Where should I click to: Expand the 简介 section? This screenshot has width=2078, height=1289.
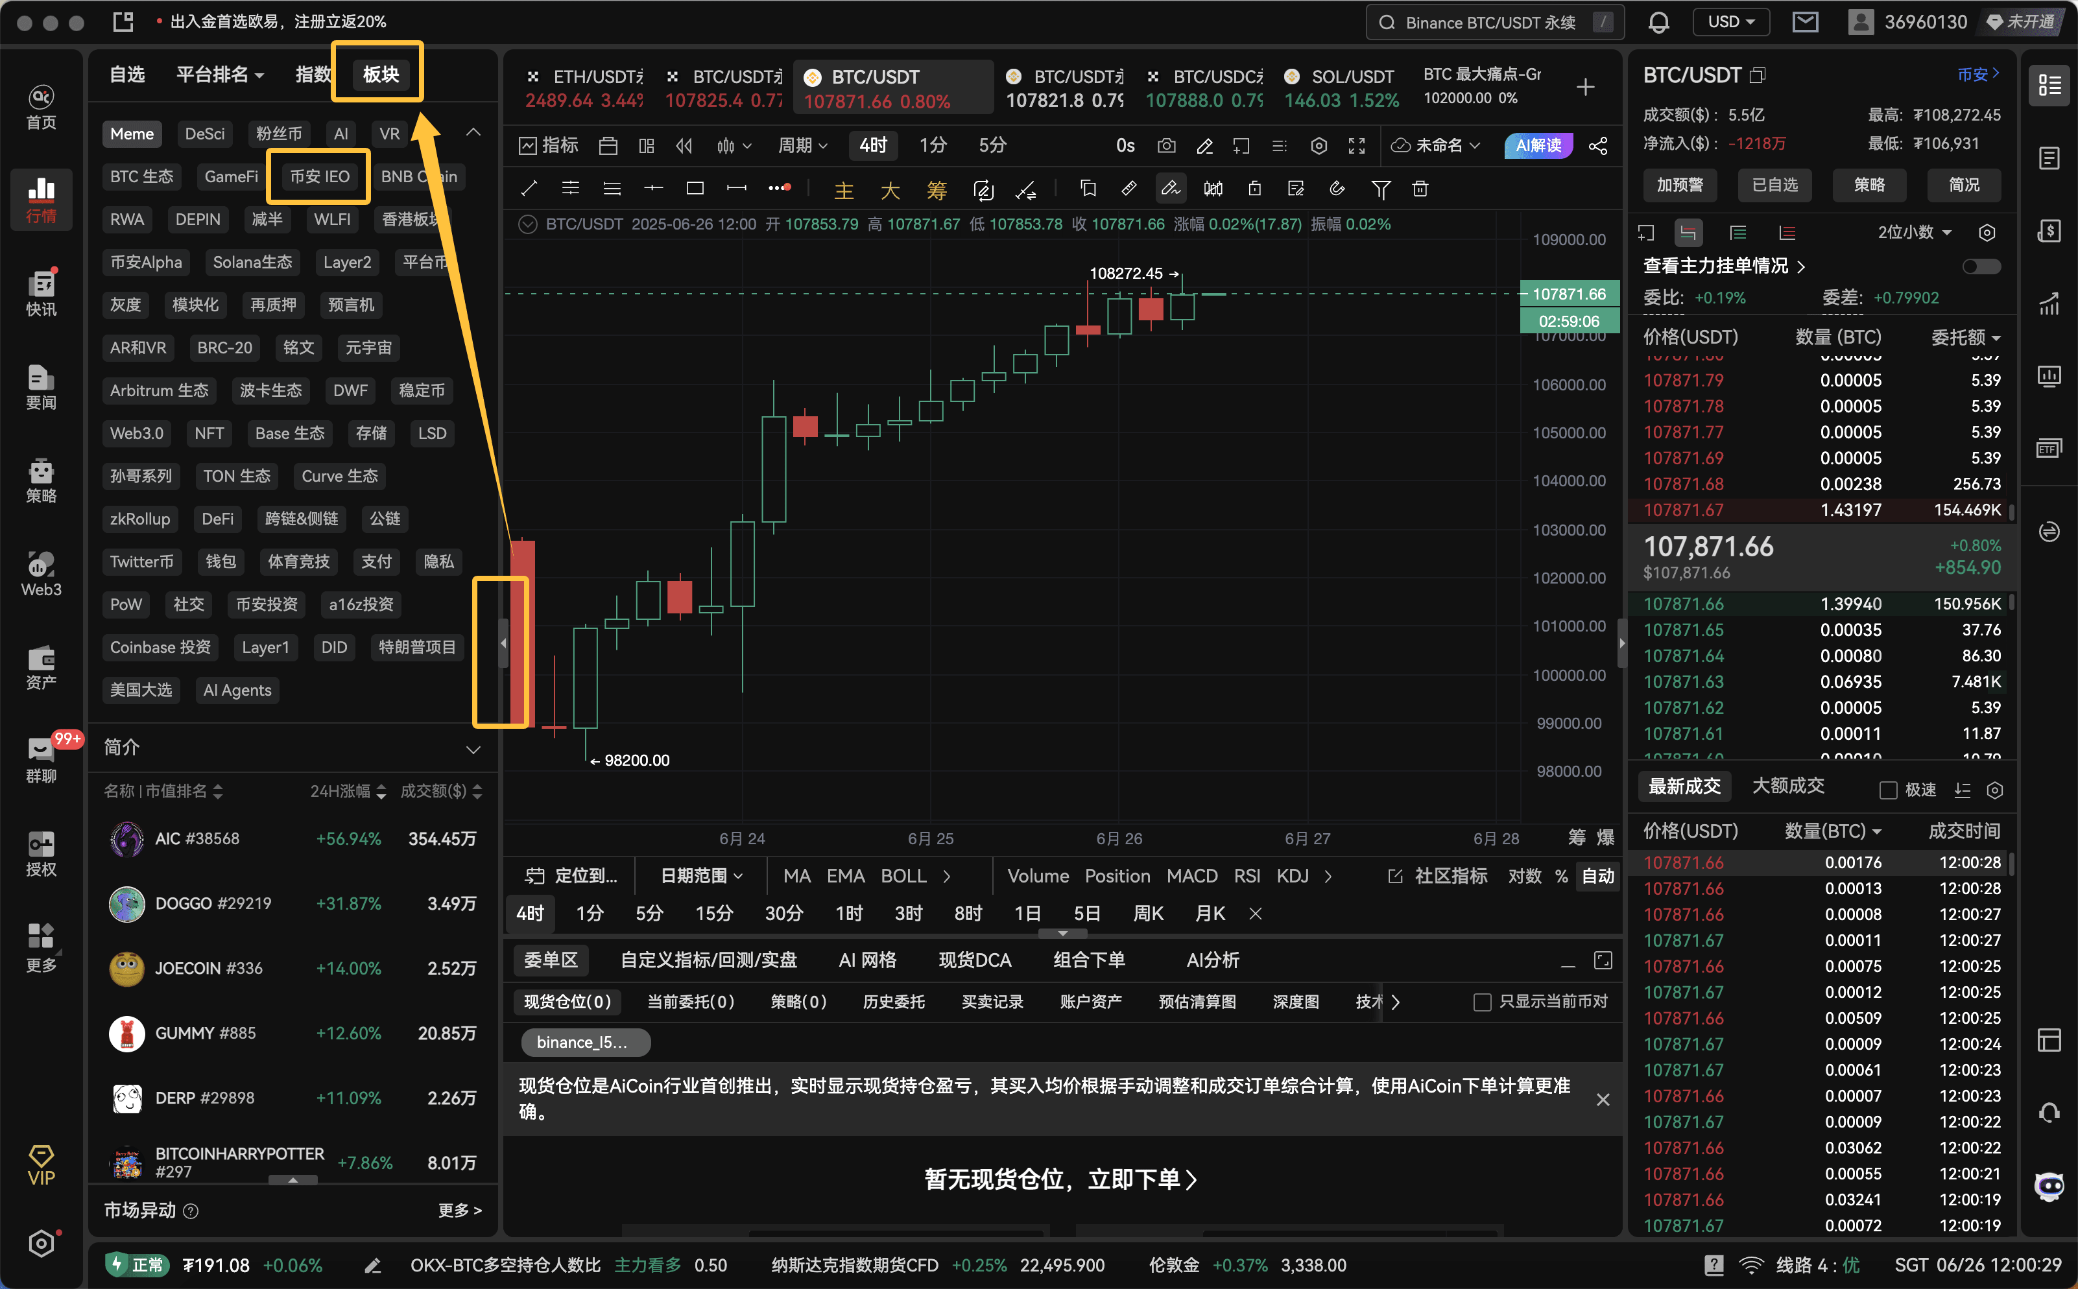[x=473, y=750]
